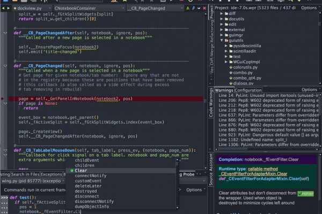Follow the _CEventFilterForAdapterMixin.Clear link

coord(253,174)
